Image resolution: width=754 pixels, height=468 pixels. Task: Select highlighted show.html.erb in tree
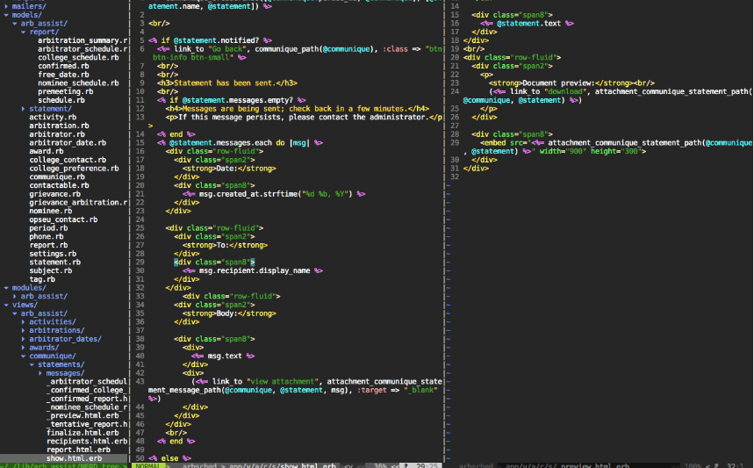pyautogui.click(x=74, y=459)
